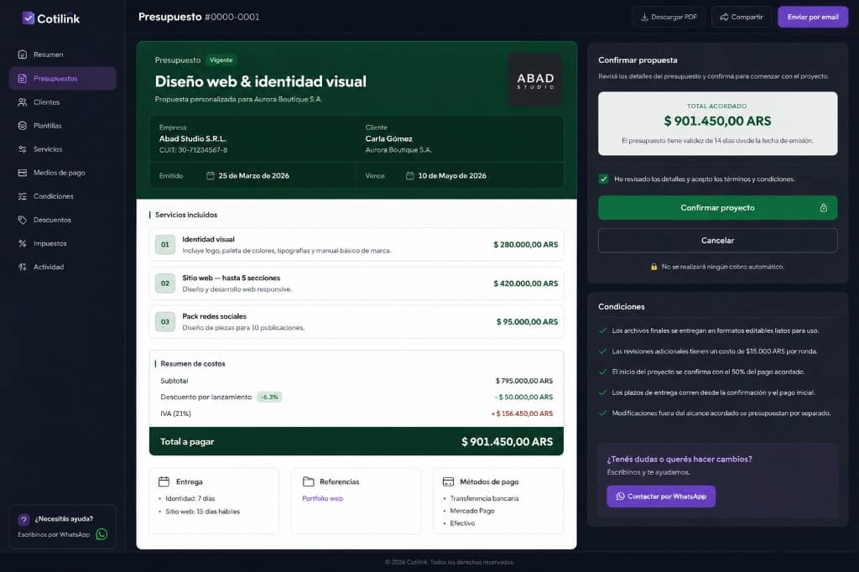Click the Descuentos tag icon
This screenshot has width=859, height=572.
[23, 220]
